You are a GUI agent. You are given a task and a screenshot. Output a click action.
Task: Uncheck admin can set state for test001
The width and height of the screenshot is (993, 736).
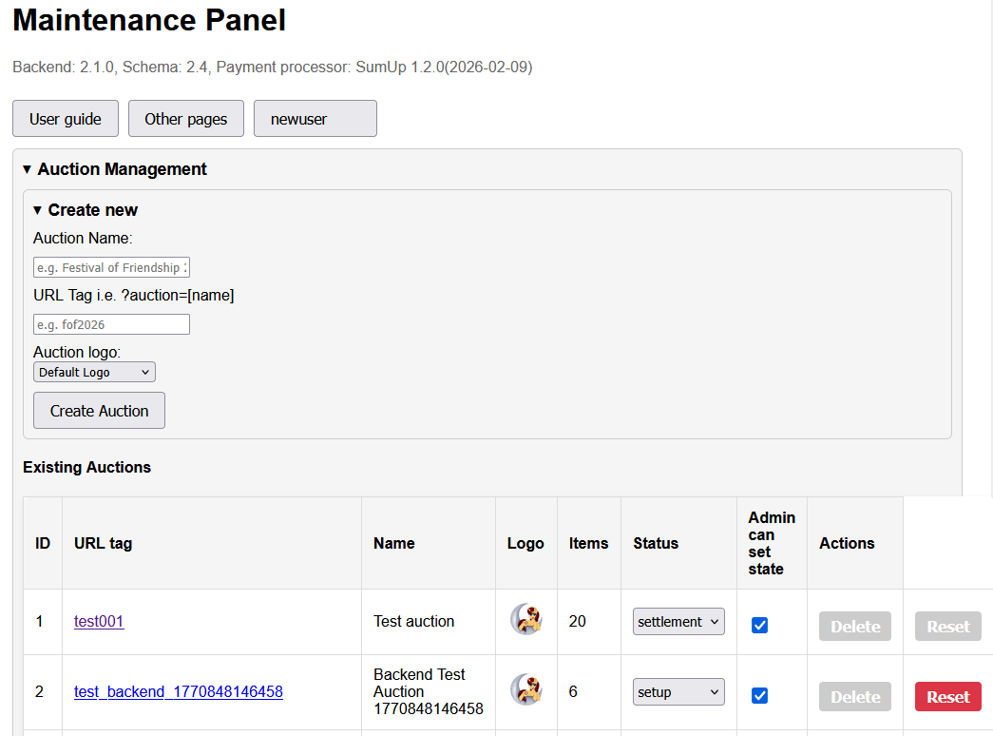tap(759, 625)
